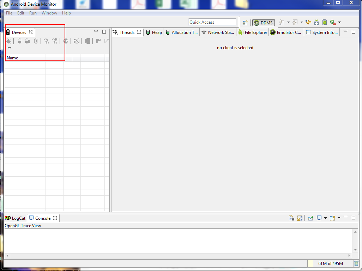
Task: Open the Devices view menu triangle
Action: [x=10, y=48]
